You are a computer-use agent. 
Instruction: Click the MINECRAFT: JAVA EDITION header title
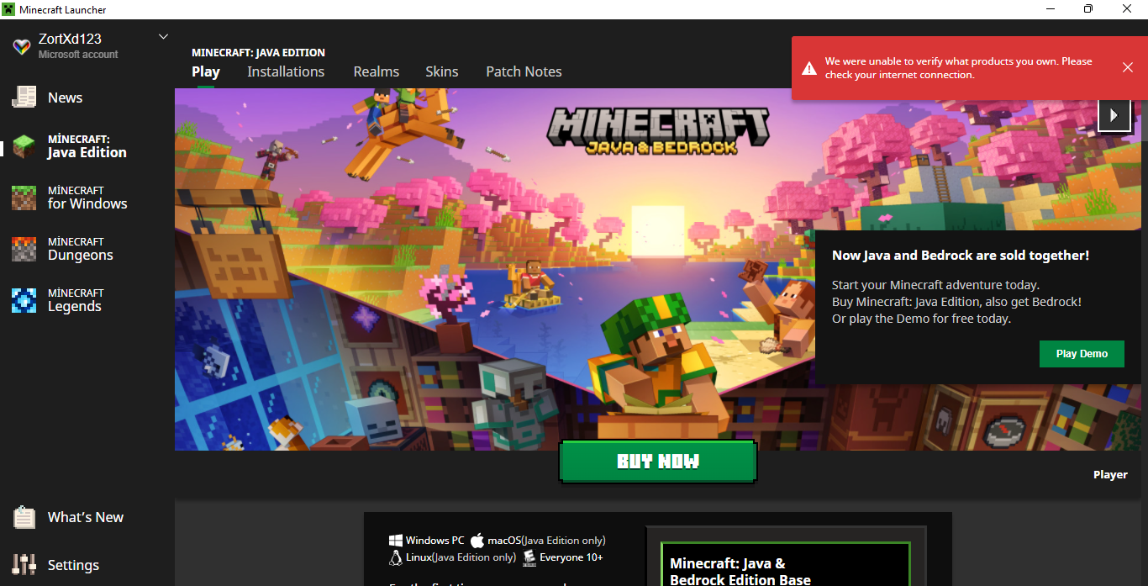258,52
